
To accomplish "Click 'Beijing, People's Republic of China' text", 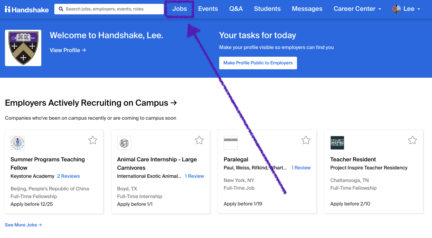I will pyautogui.click(x=50, y=189).
